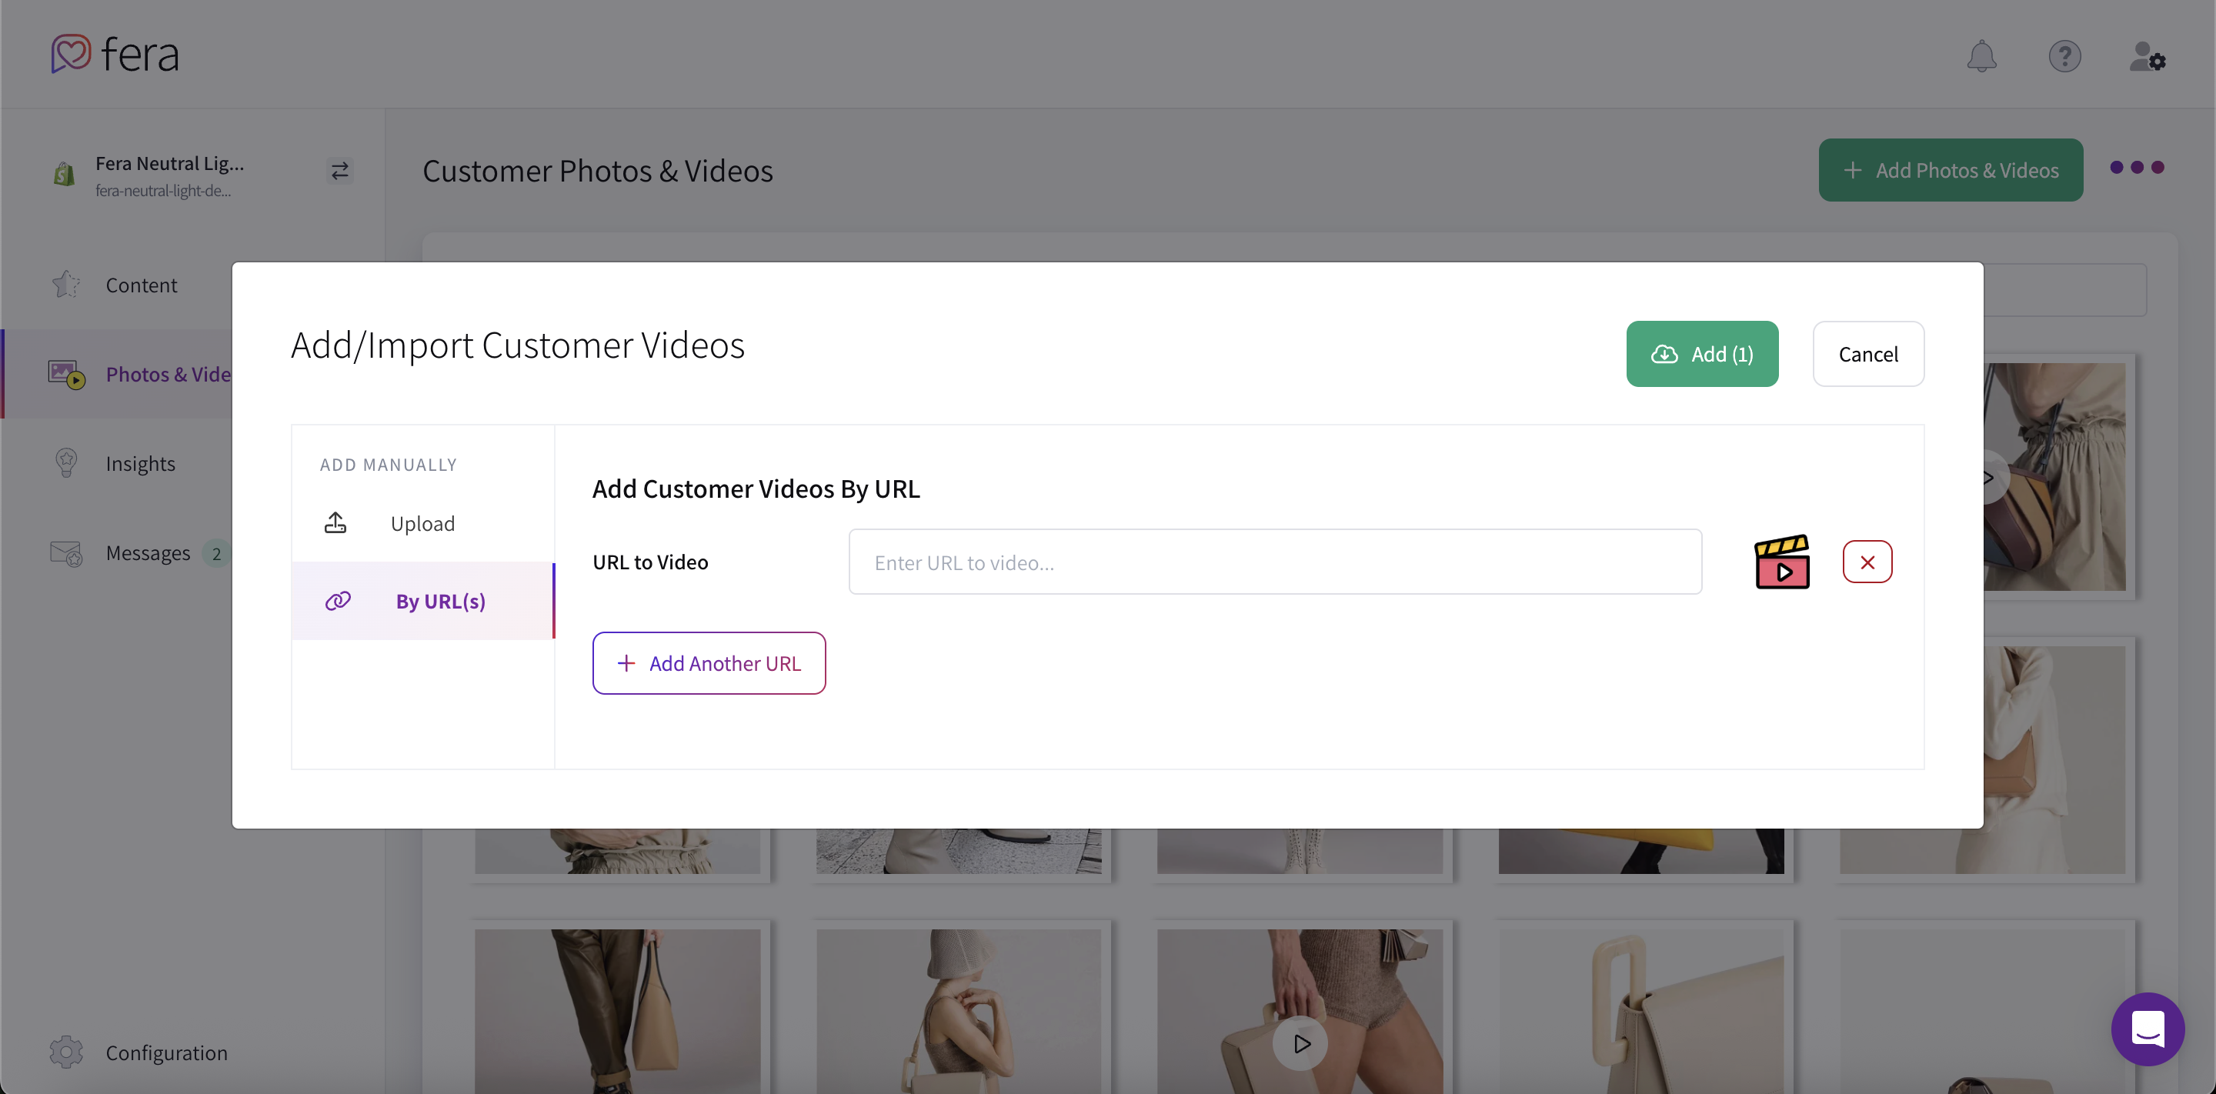Open Messages envelope in sidebar
The image size is (2216, 1094).
[x=148, y=552]
